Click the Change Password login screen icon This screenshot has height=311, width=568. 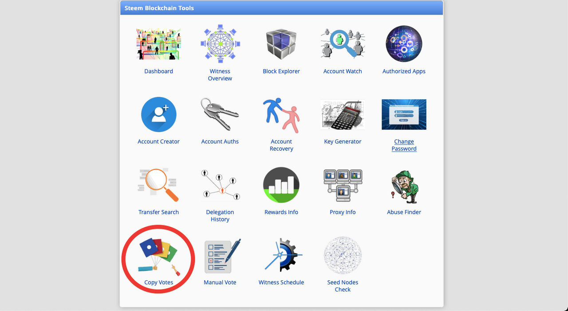click(x=404, y=114)
